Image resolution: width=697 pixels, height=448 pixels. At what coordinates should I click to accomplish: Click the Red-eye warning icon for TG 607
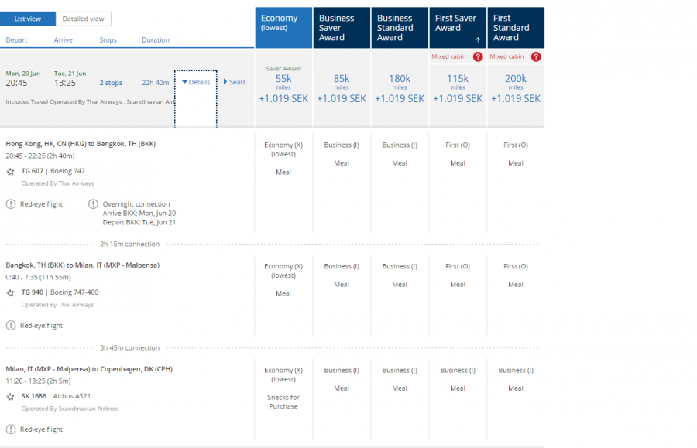(x=11, y=204)
